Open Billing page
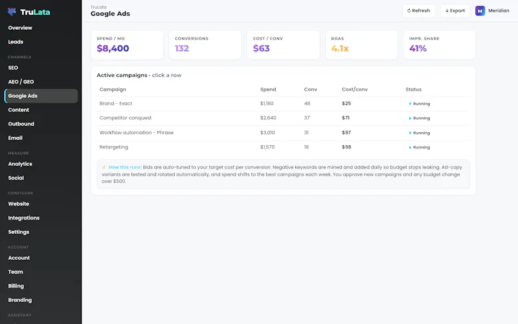Viewport: 518px width, 324px height. [16, 286]
